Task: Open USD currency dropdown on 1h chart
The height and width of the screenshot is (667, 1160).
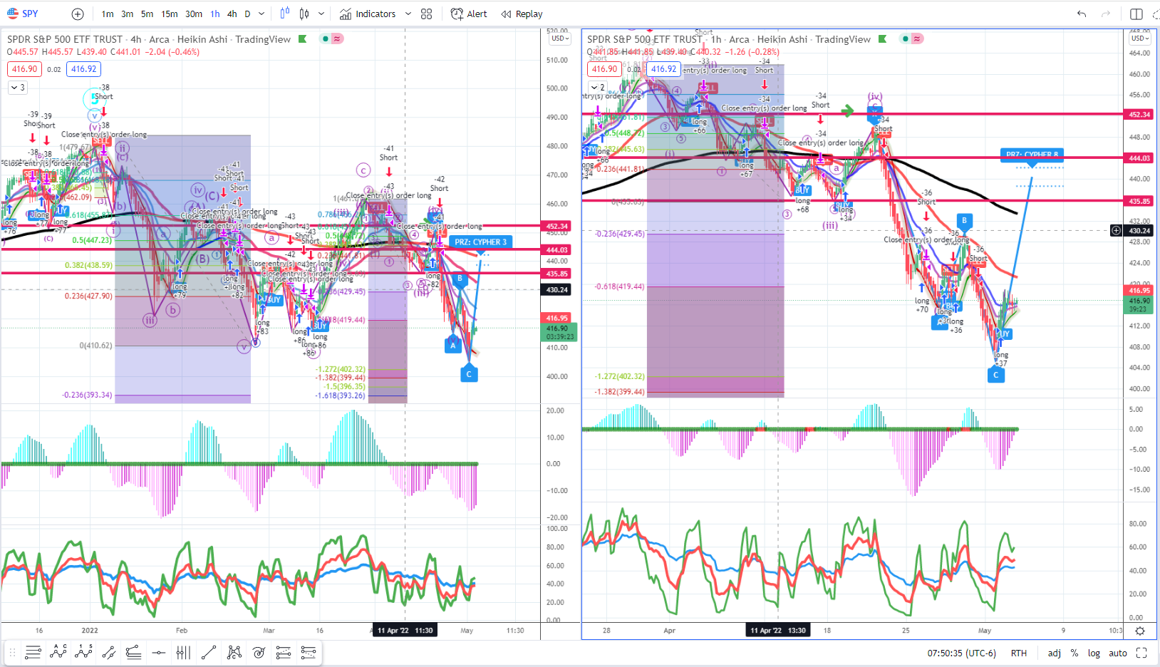Action: 1140,38
